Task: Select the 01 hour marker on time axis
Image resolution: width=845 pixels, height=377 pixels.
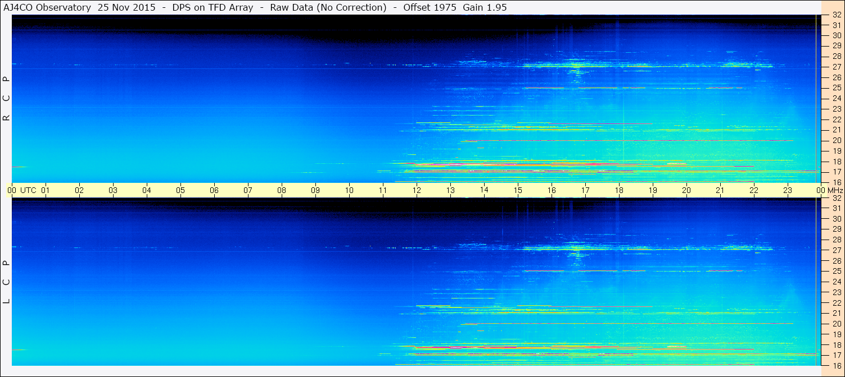Action: 46,190
